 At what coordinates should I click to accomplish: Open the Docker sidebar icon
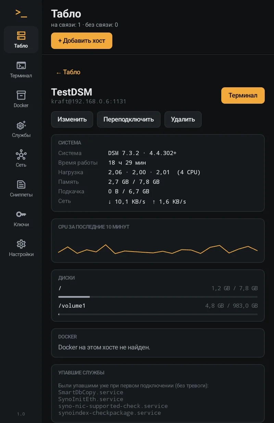(x=21, y=95)
